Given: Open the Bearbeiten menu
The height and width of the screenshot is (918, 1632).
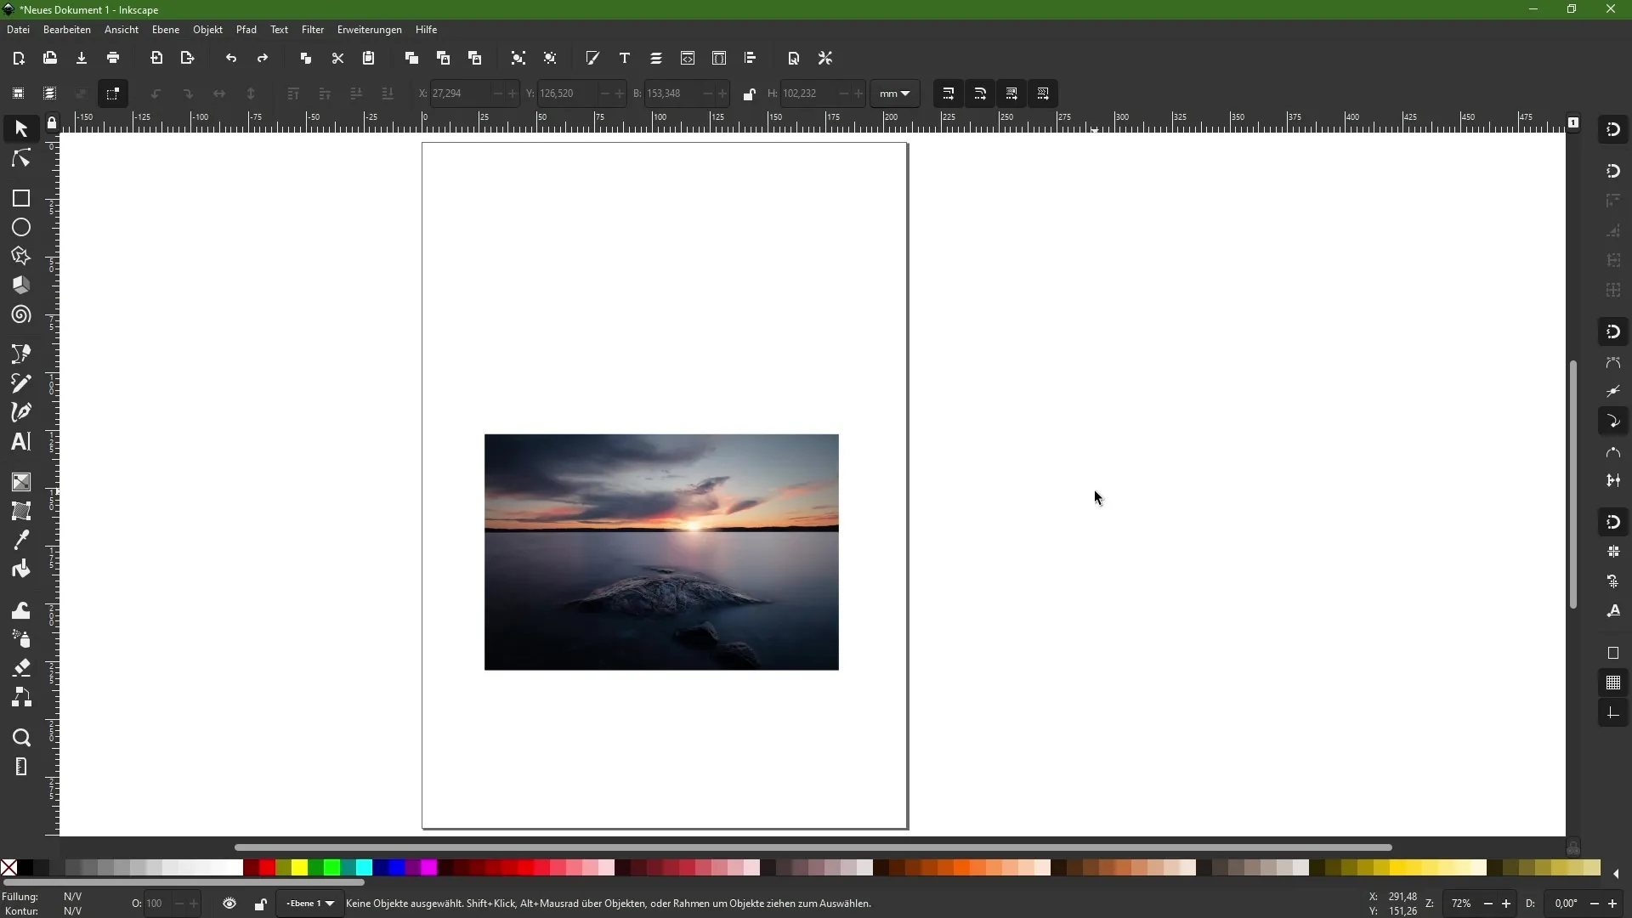Looking at the screenshot, I should click(x=67, y=30).
